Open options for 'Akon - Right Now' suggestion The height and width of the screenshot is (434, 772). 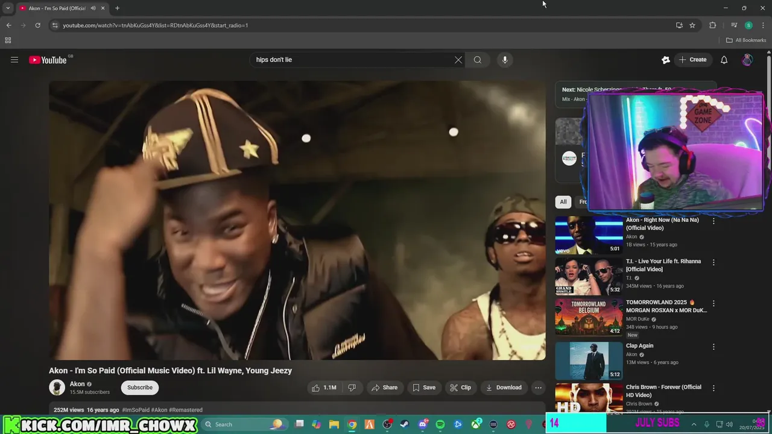pyautogui.click(x=713, y=221)
